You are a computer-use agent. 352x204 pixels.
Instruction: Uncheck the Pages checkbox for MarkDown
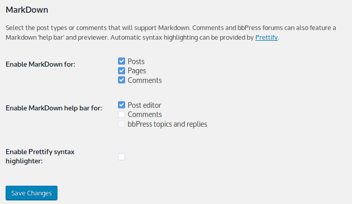122,71
